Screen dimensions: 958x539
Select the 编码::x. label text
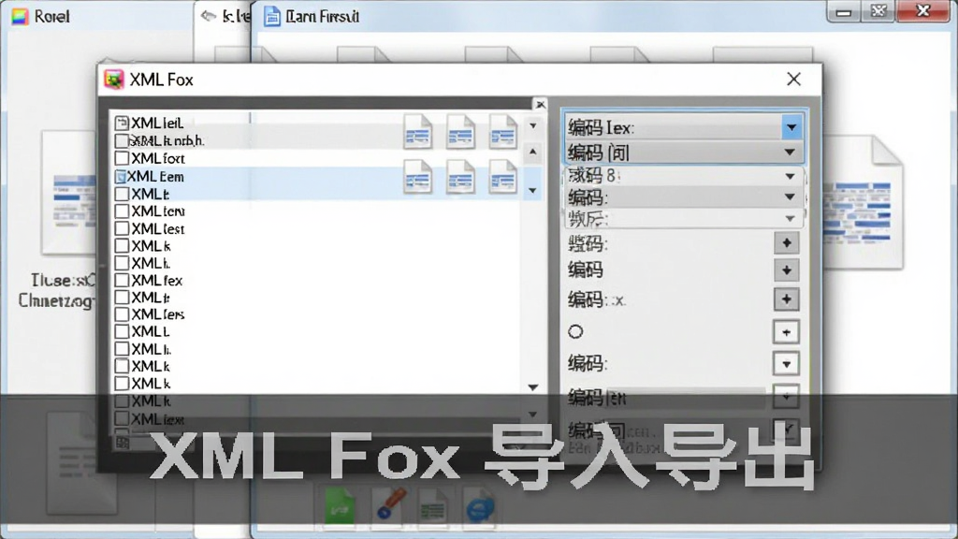click(x=596, y=300)
